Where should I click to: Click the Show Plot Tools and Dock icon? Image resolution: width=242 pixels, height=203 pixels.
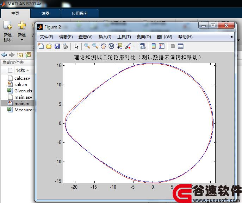181,46
